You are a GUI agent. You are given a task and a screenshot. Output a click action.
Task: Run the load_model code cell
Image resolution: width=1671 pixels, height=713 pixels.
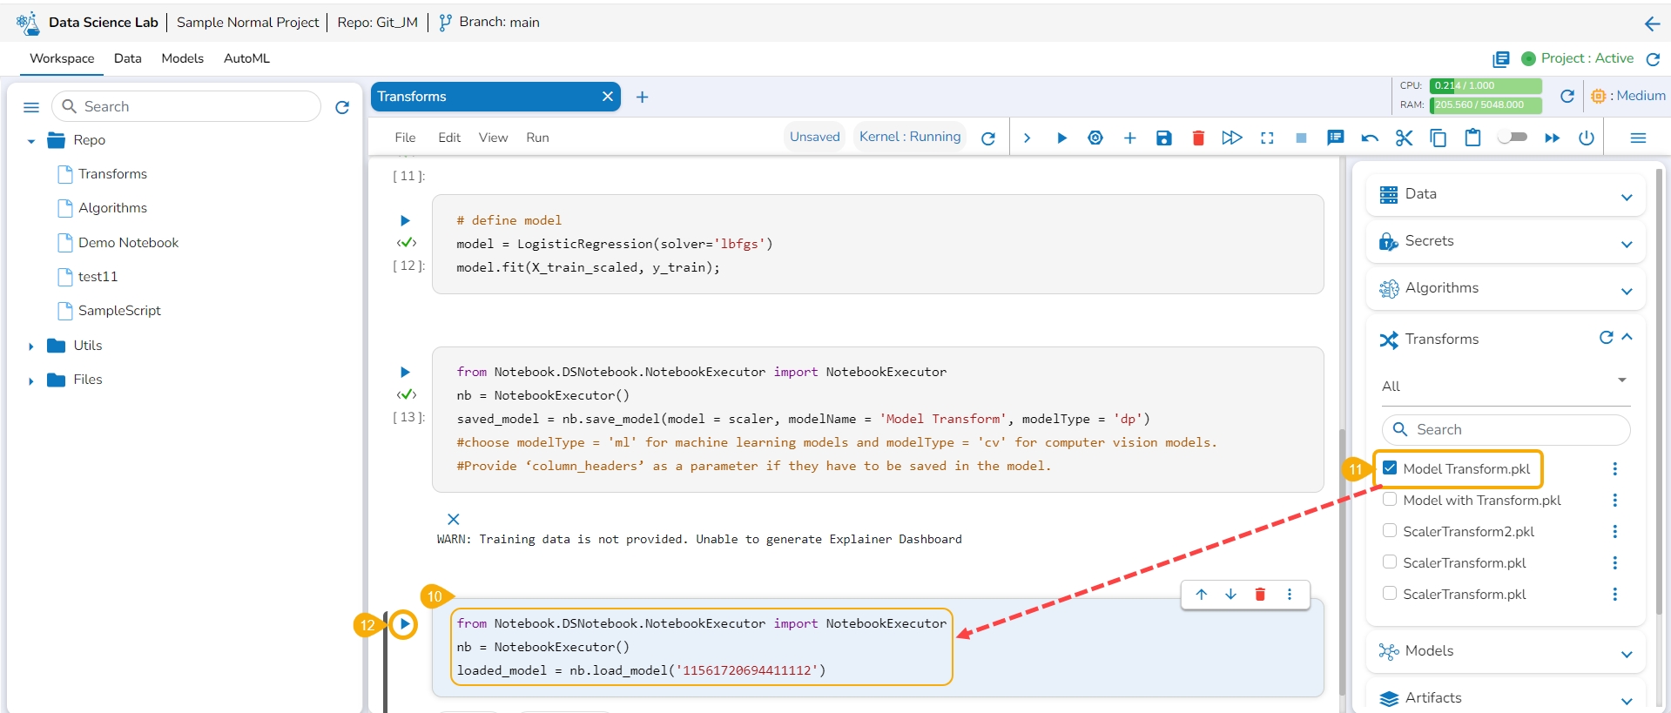(x=404, y=624)
